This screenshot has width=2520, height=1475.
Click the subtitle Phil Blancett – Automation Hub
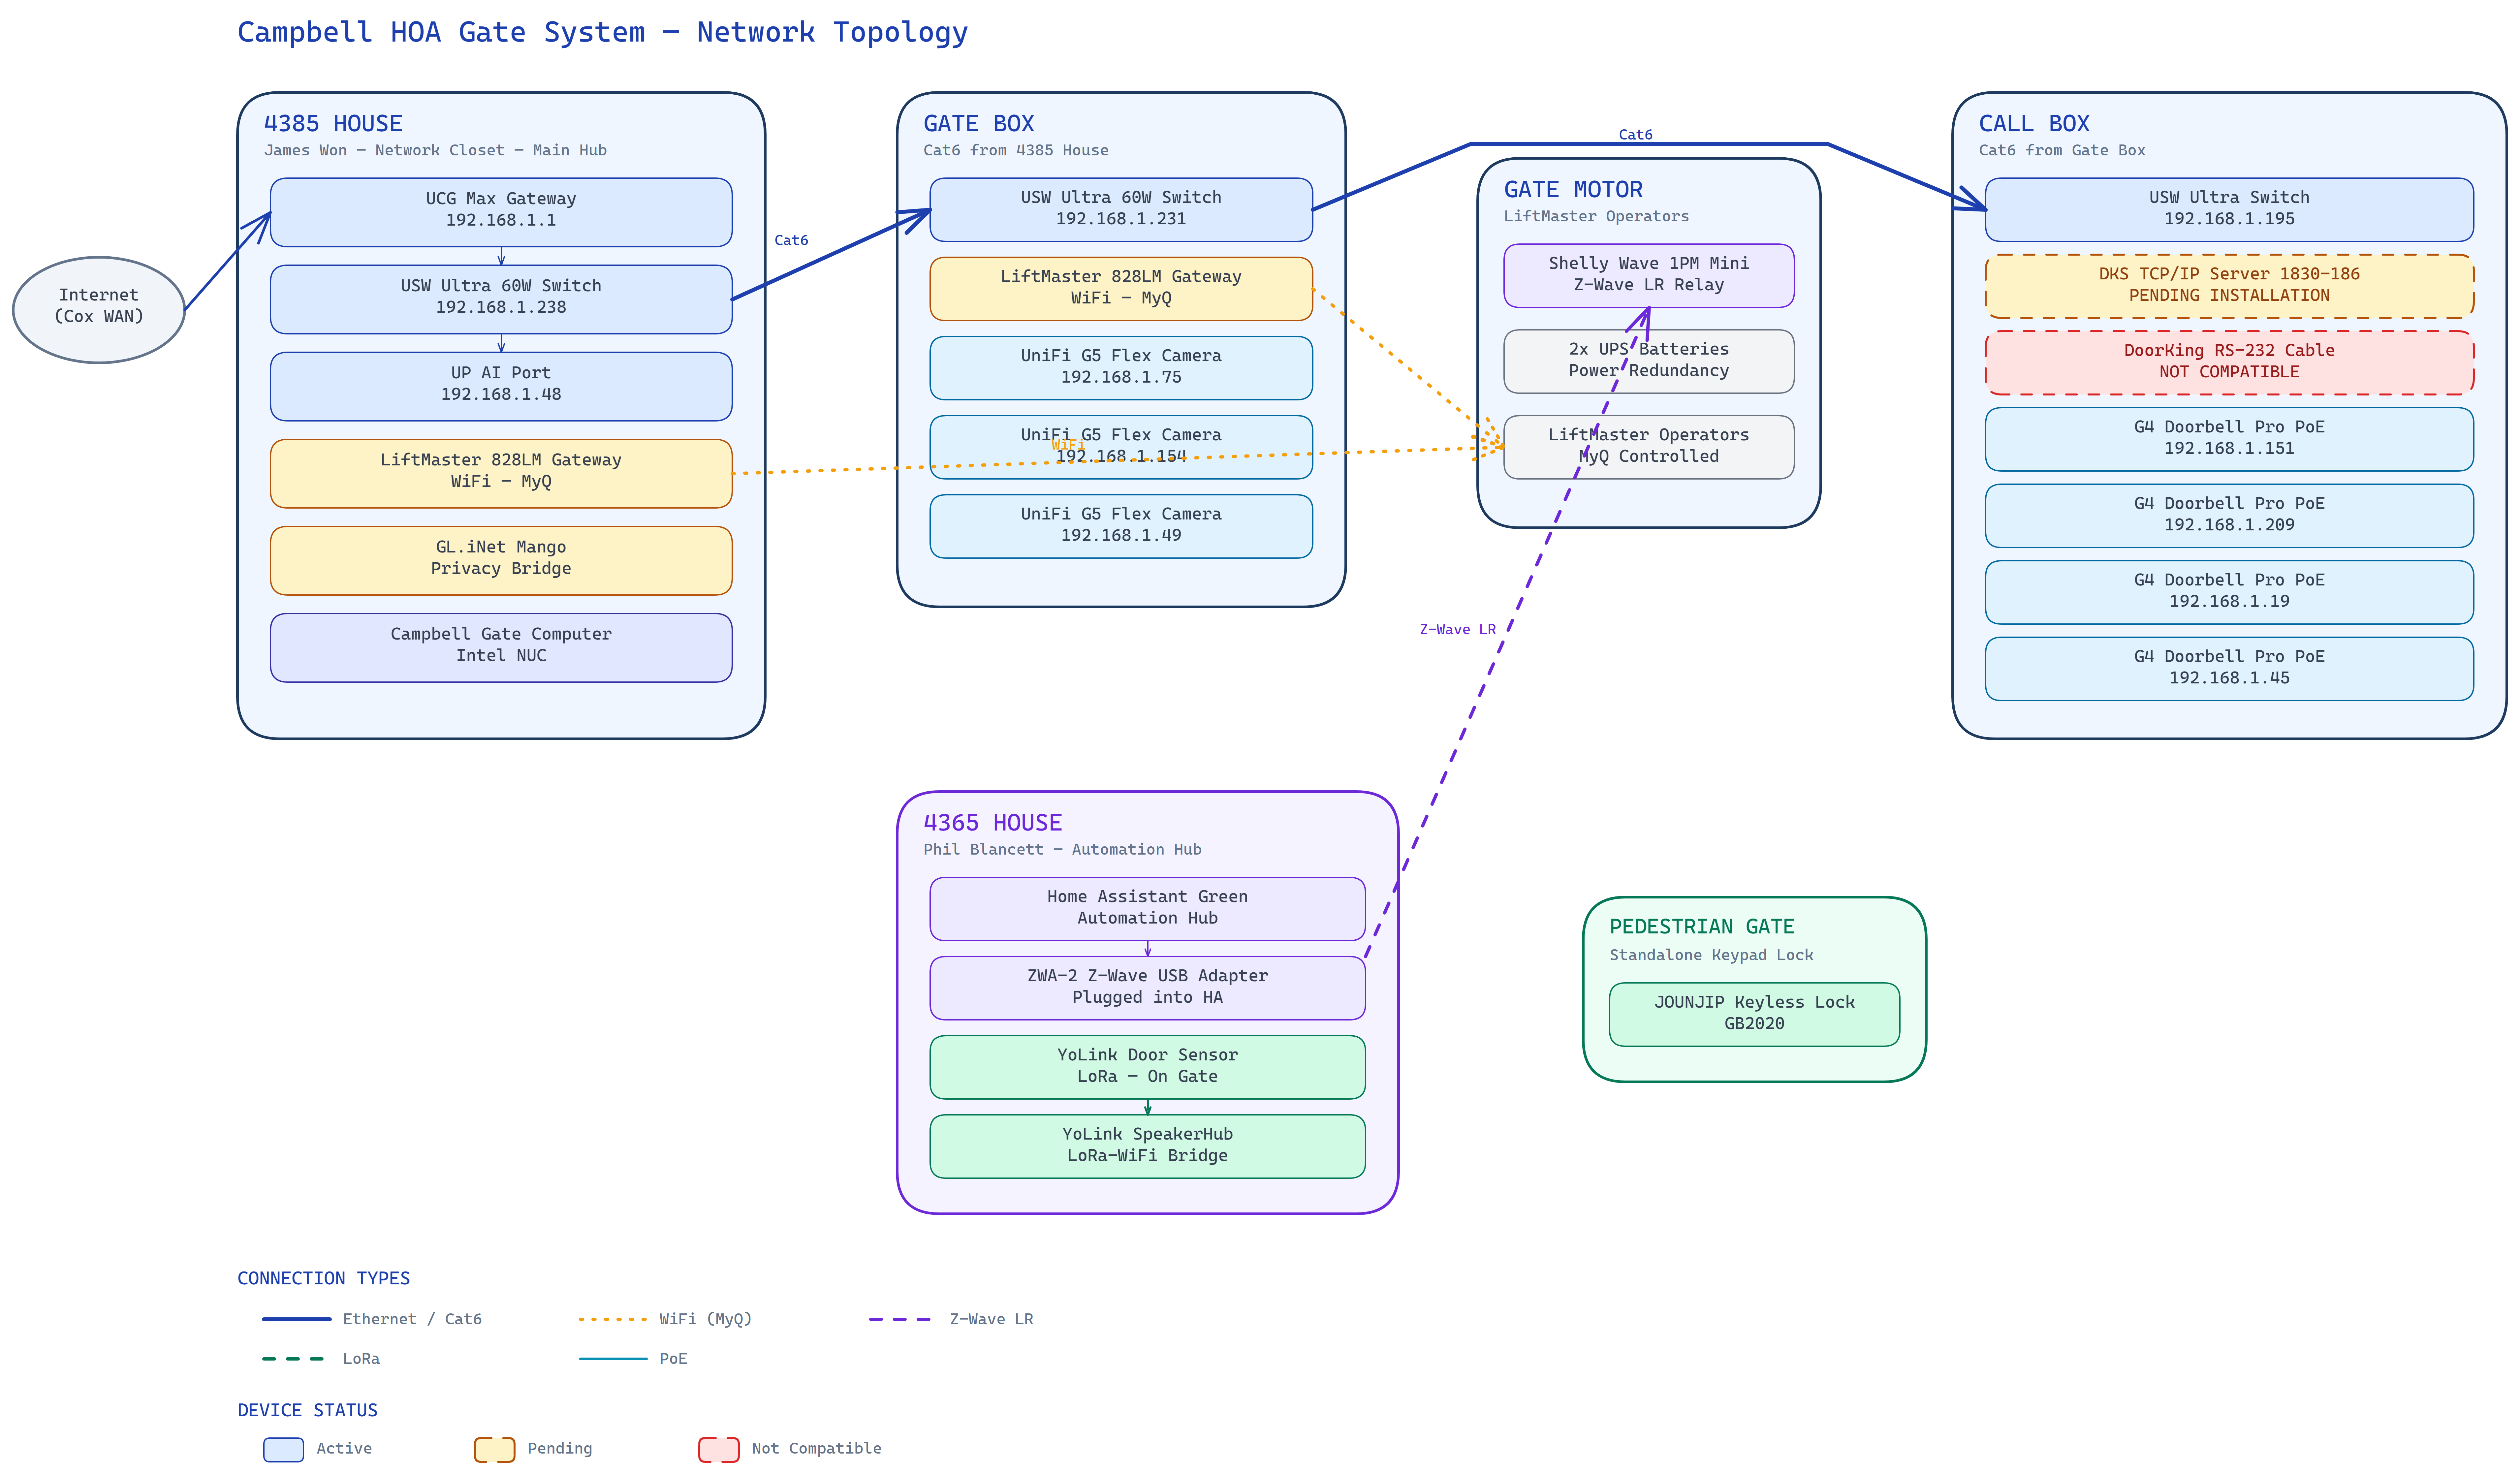click(x=1062, y=850)
